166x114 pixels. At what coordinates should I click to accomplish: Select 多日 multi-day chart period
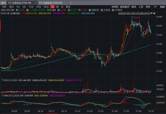pos(11,7)
